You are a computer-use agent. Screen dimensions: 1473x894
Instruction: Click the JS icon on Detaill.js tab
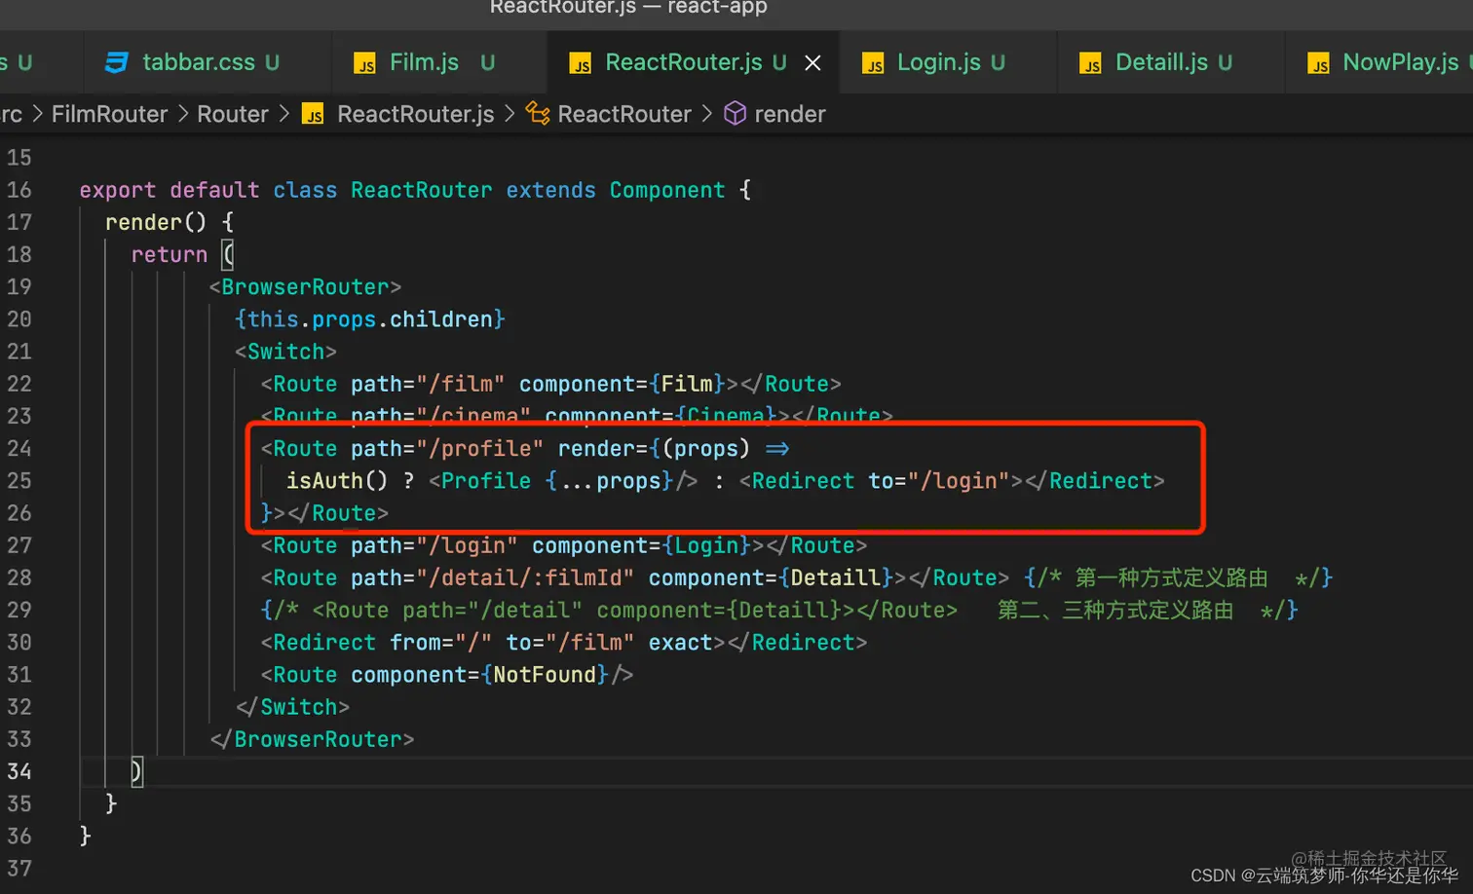pyautogui.click(x=1091, y=64)
